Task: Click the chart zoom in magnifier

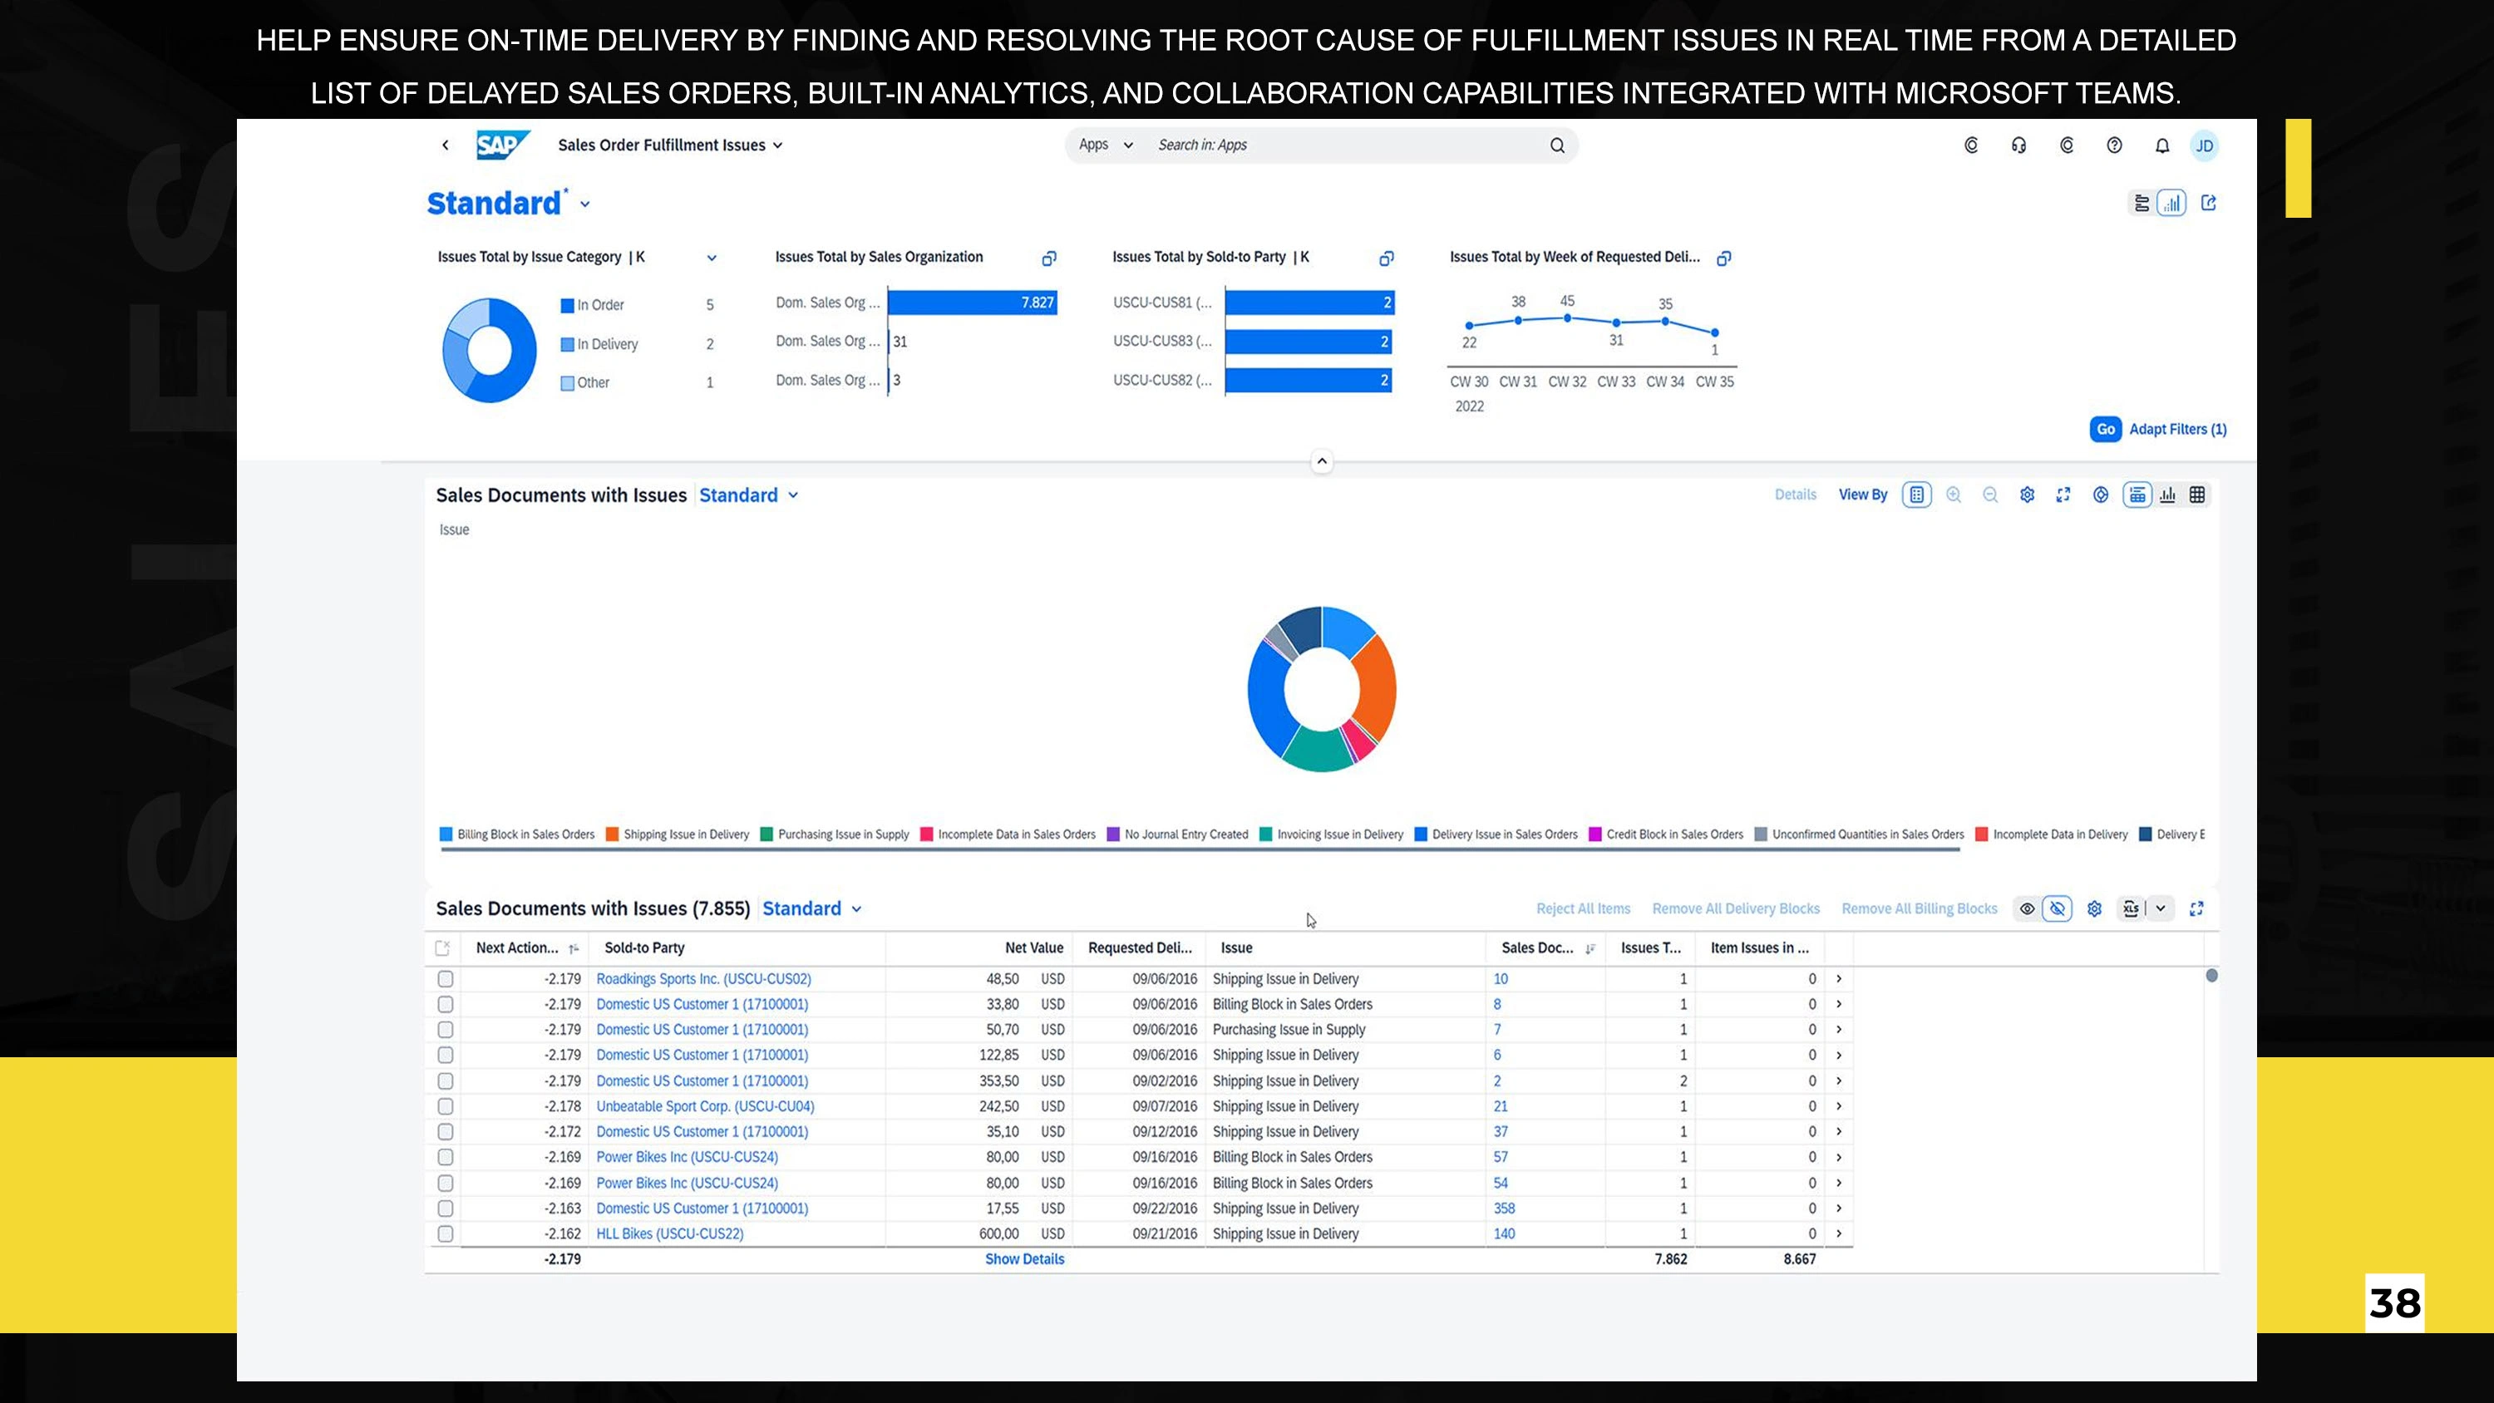Action: (x=1954, y=495)
